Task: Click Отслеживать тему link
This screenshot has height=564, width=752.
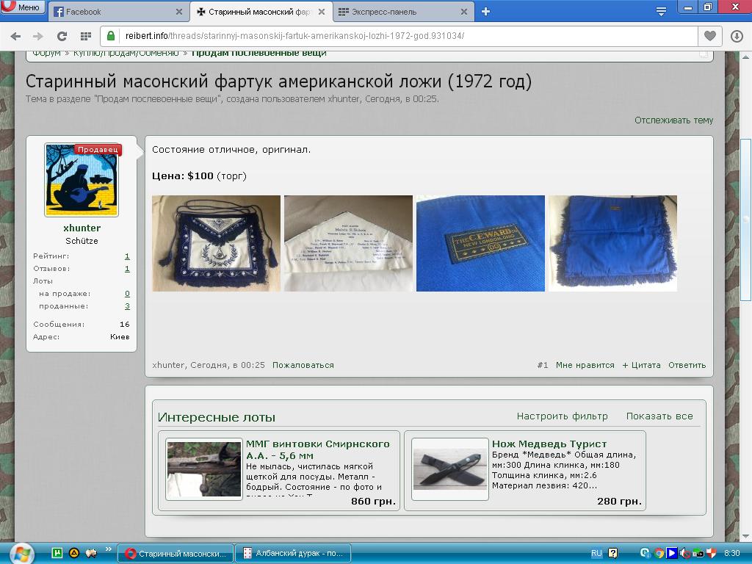Action: [x=674, y=120]
